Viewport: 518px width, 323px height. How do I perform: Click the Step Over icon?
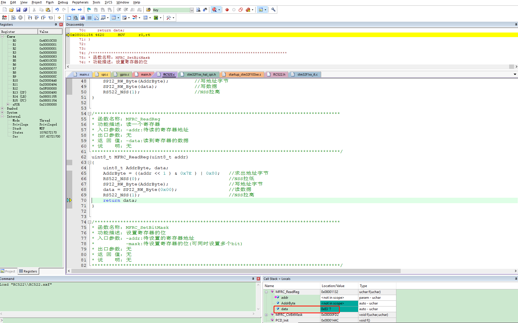37,18
